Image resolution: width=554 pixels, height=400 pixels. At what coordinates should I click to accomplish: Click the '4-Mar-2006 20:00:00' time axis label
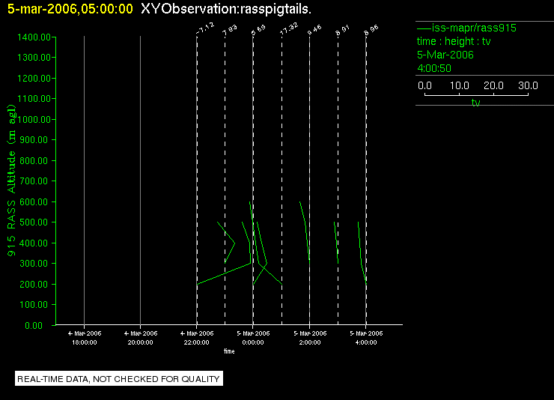coord(141,338)
